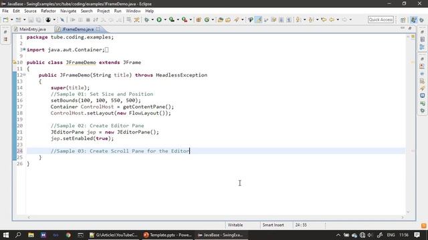Switch to the Debug perspective

pyautogui.click(x=422, y=20)
